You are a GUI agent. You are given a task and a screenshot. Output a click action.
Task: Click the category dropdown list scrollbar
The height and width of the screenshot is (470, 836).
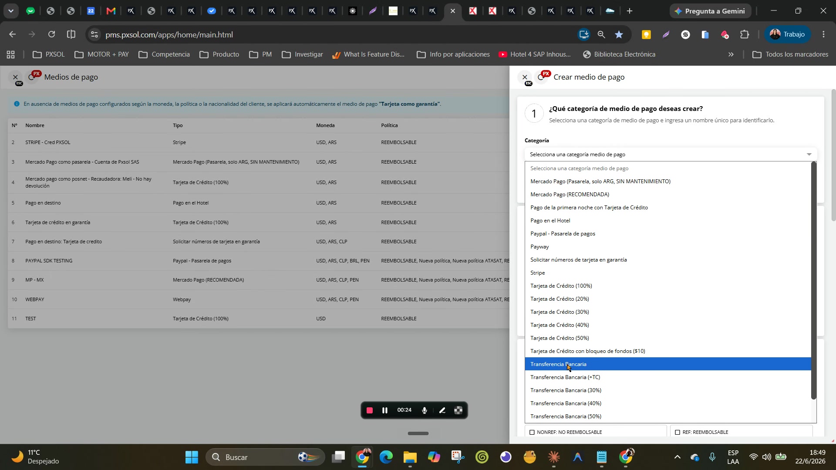pos(813,281)
